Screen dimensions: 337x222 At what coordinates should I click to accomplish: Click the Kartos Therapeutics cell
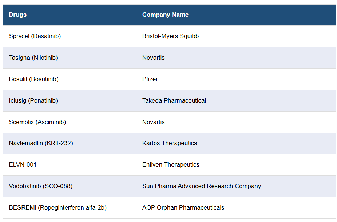[x=170, y=143]
